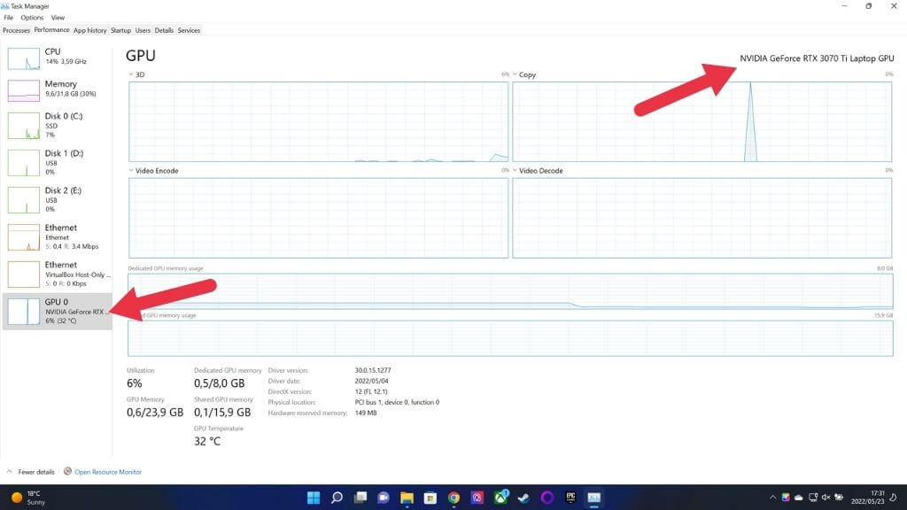Select the VirtualBox Host-Only Ethernet entry
Screen dimensions: 907x510
coord(57,274)
